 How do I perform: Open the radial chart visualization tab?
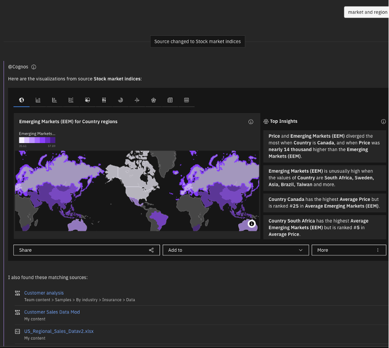click(x=121, y=100)
